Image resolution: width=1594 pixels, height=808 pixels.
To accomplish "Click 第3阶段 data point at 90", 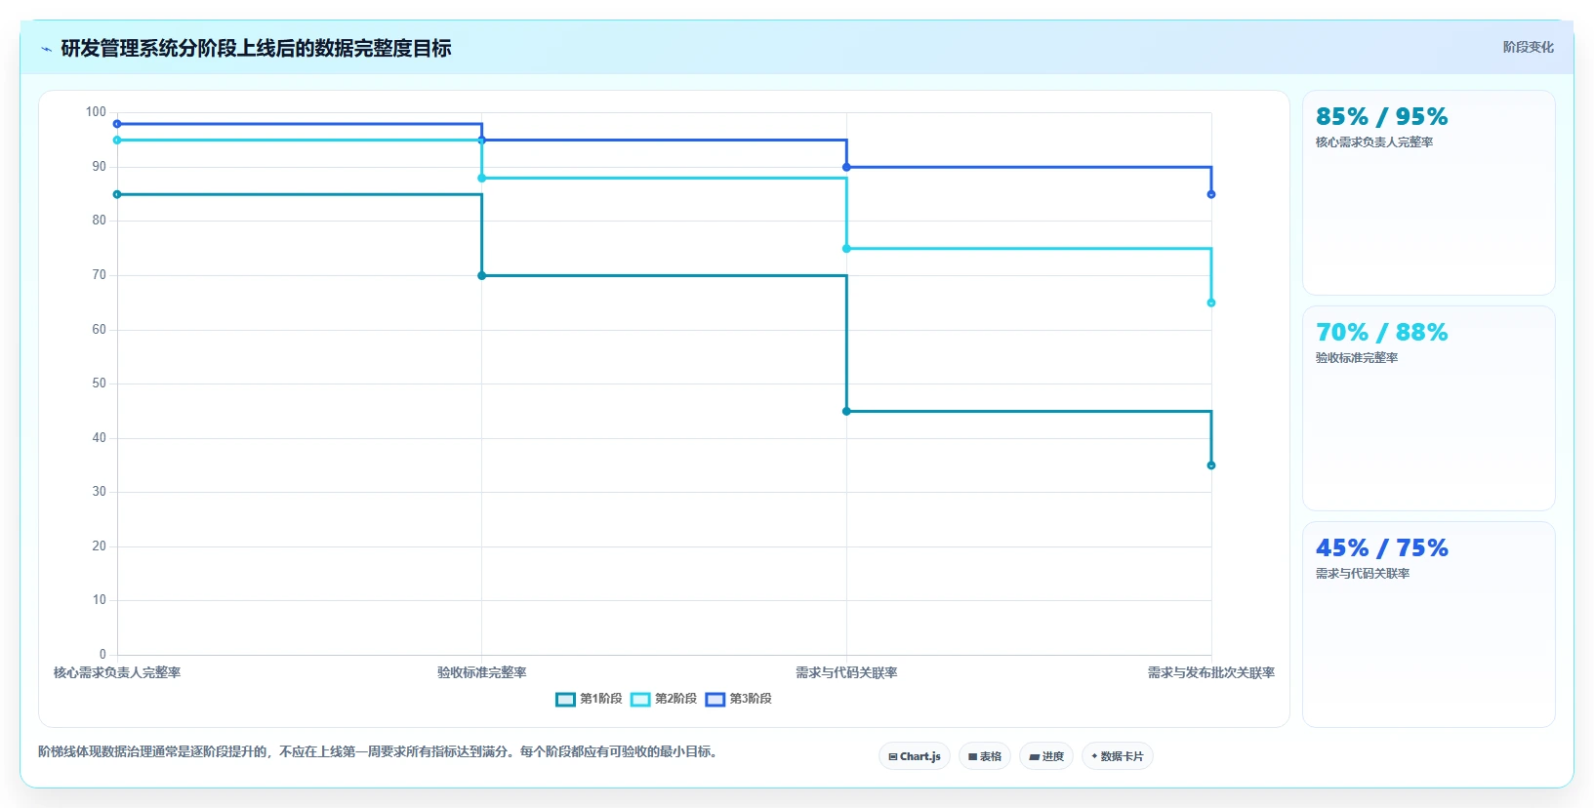I will (x=846, y=167).
